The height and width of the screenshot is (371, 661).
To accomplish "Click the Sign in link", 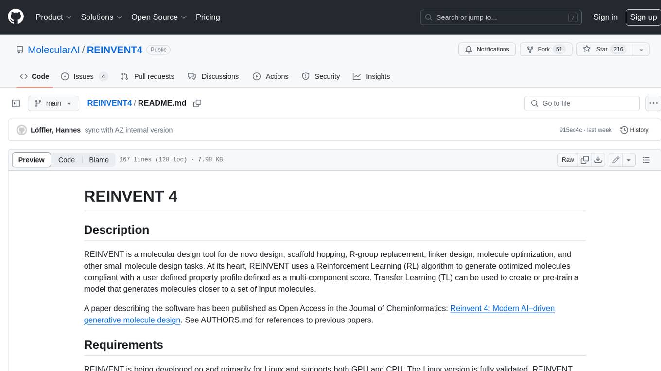I will [x=605, y=17].
